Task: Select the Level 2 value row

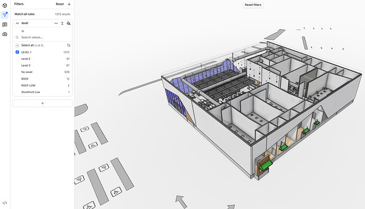Action: (42, 59)
